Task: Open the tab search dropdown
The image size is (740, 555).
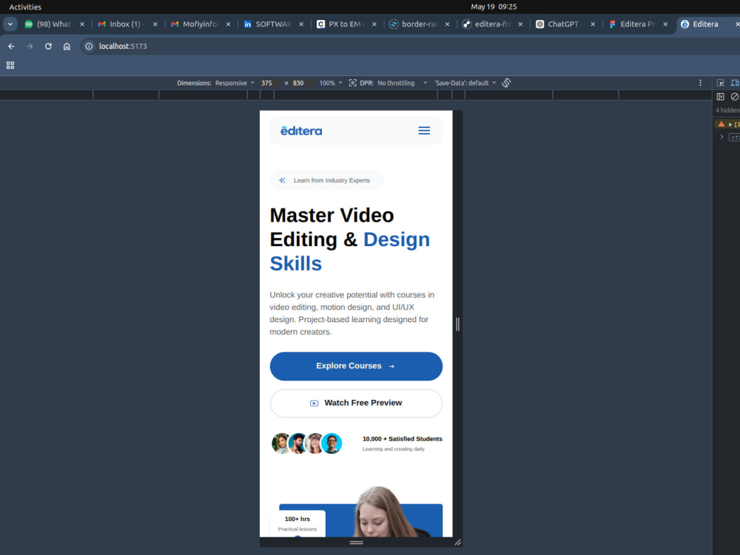Action: [x=10, y=24]
